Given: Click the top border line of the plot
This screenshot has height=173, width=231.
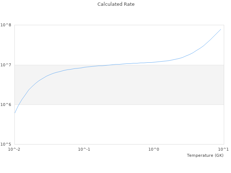Looking at the screenshot, I should point(119,25).
